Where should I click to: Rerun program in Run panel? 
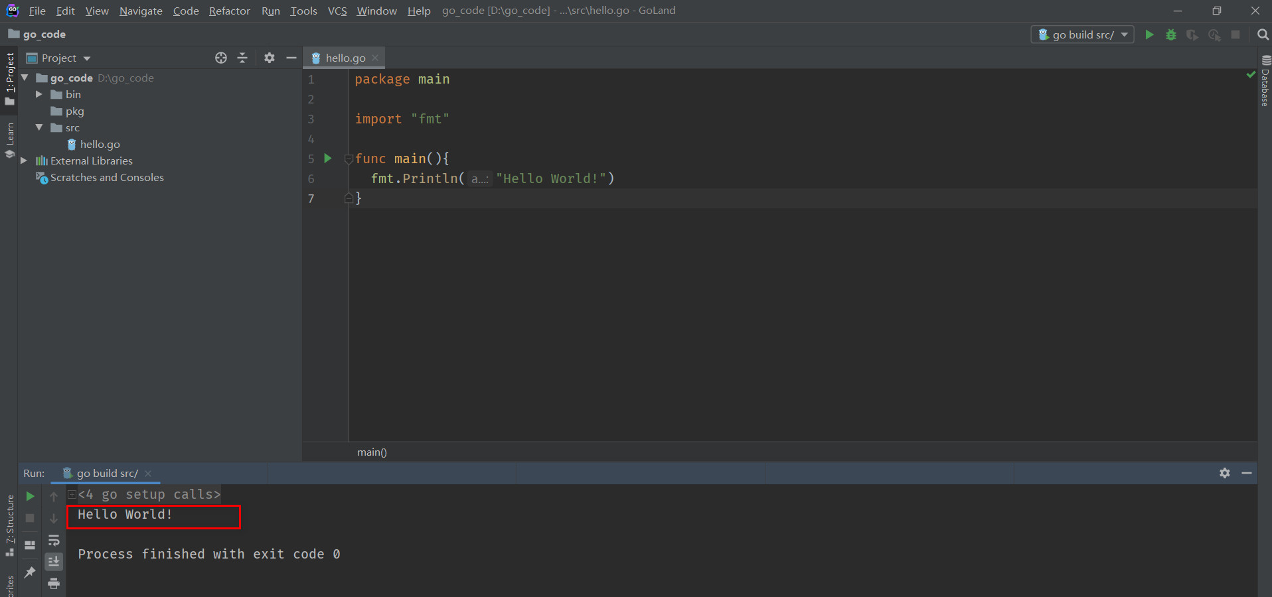[30, 496]
